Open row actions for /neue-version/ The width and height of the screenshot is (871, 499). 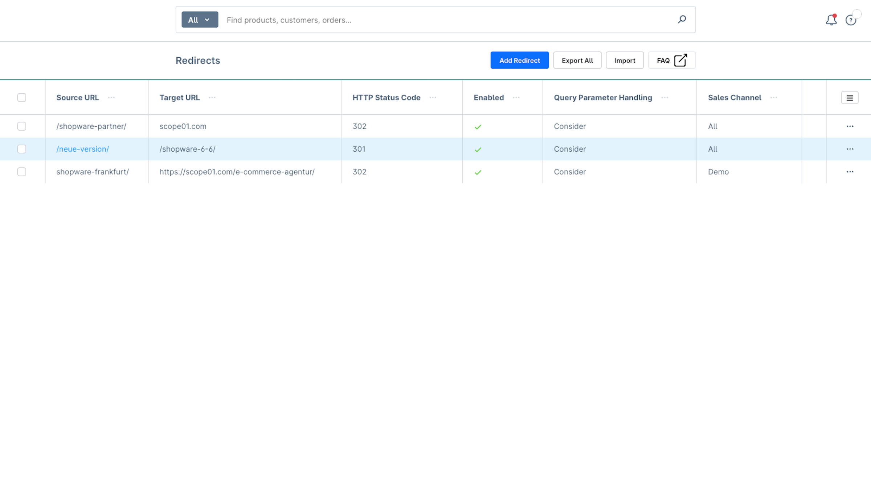point(850,149)
